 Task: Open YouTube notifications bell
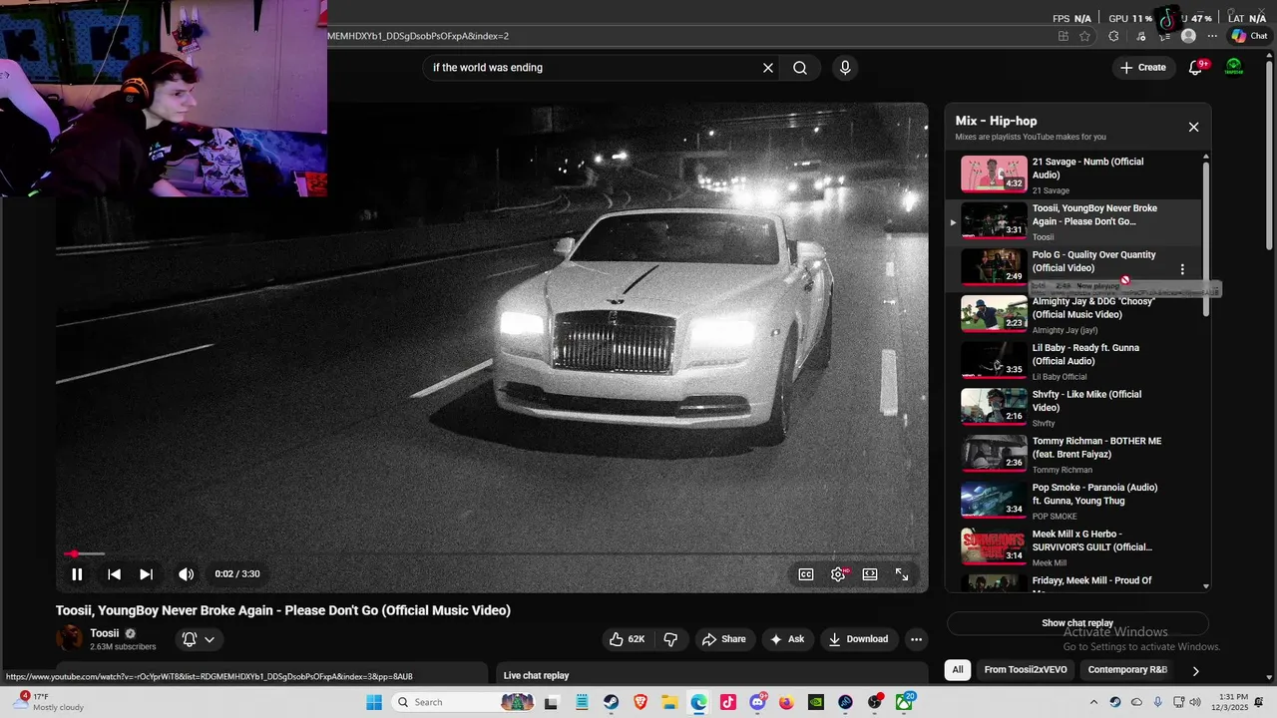click(1195, 68)
